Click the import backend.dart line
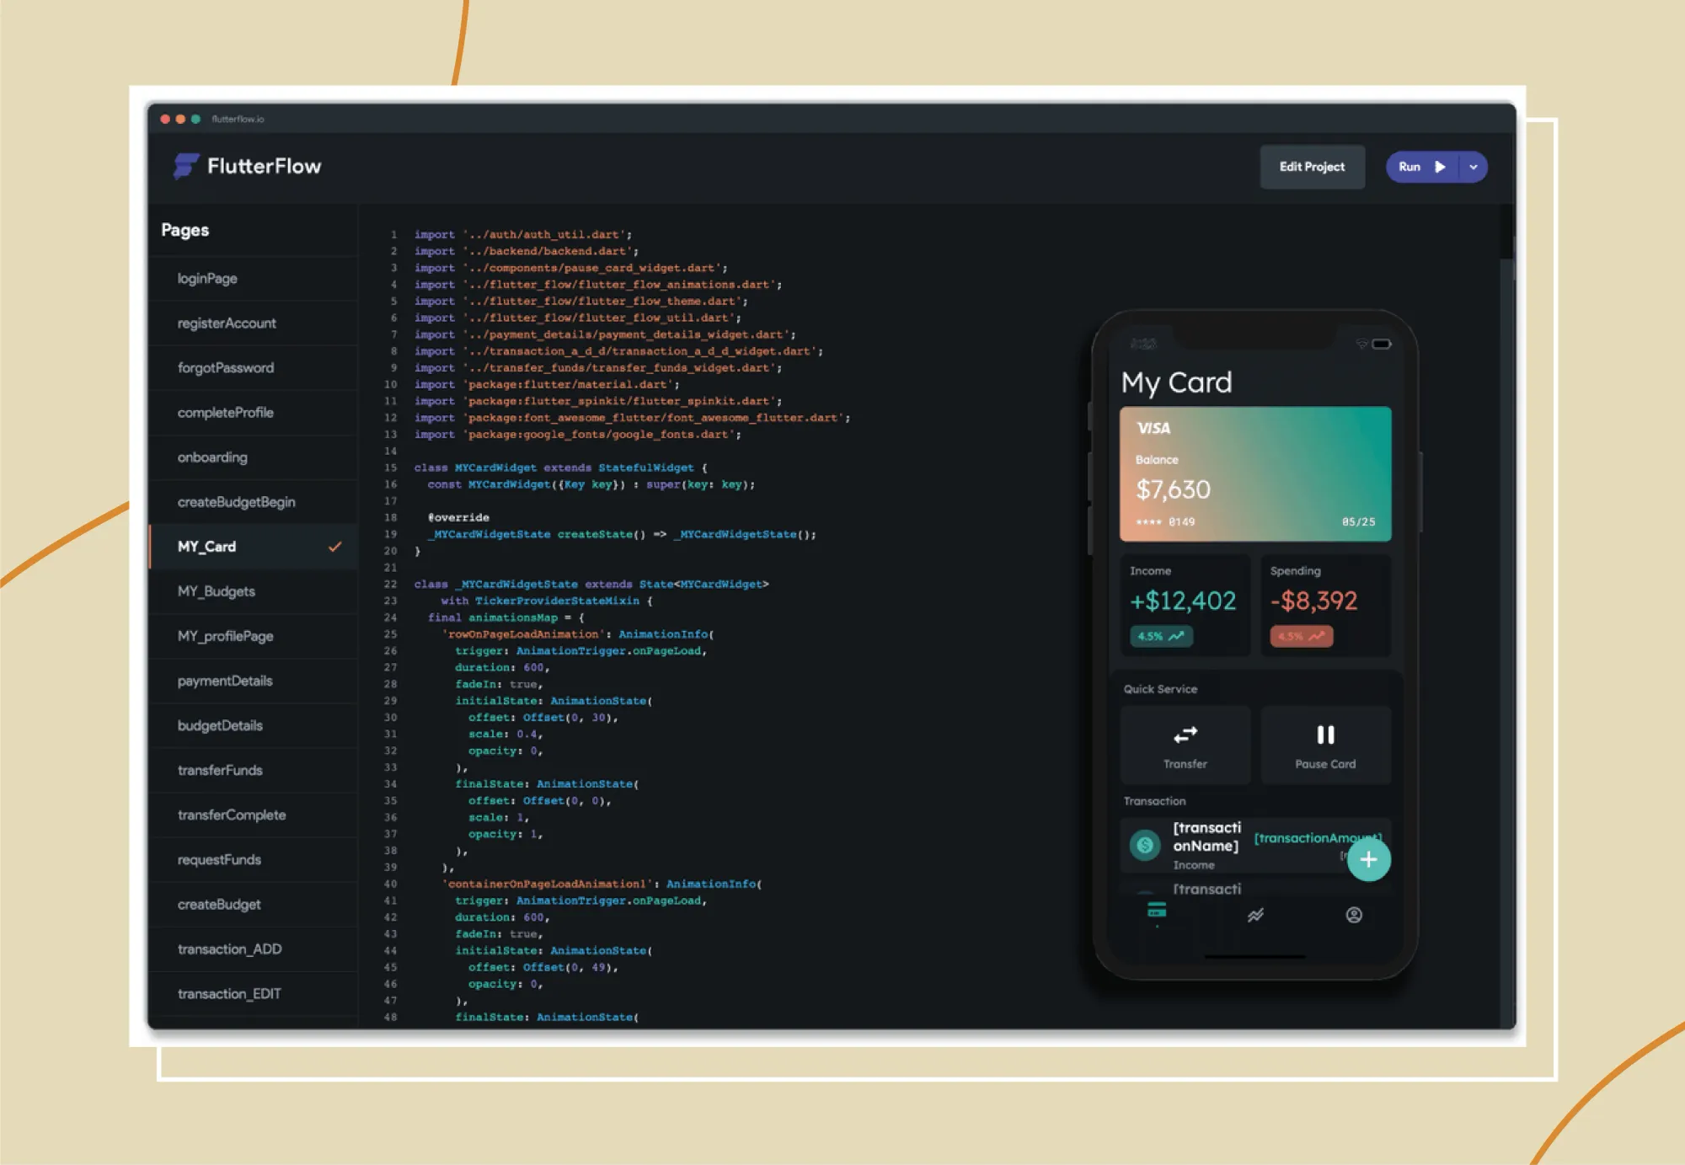This screenshot has height=1165, width=1685. click(526, 251)
